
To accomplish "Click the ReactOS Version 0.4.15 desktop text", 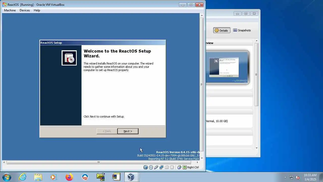I will click(178, 152).
